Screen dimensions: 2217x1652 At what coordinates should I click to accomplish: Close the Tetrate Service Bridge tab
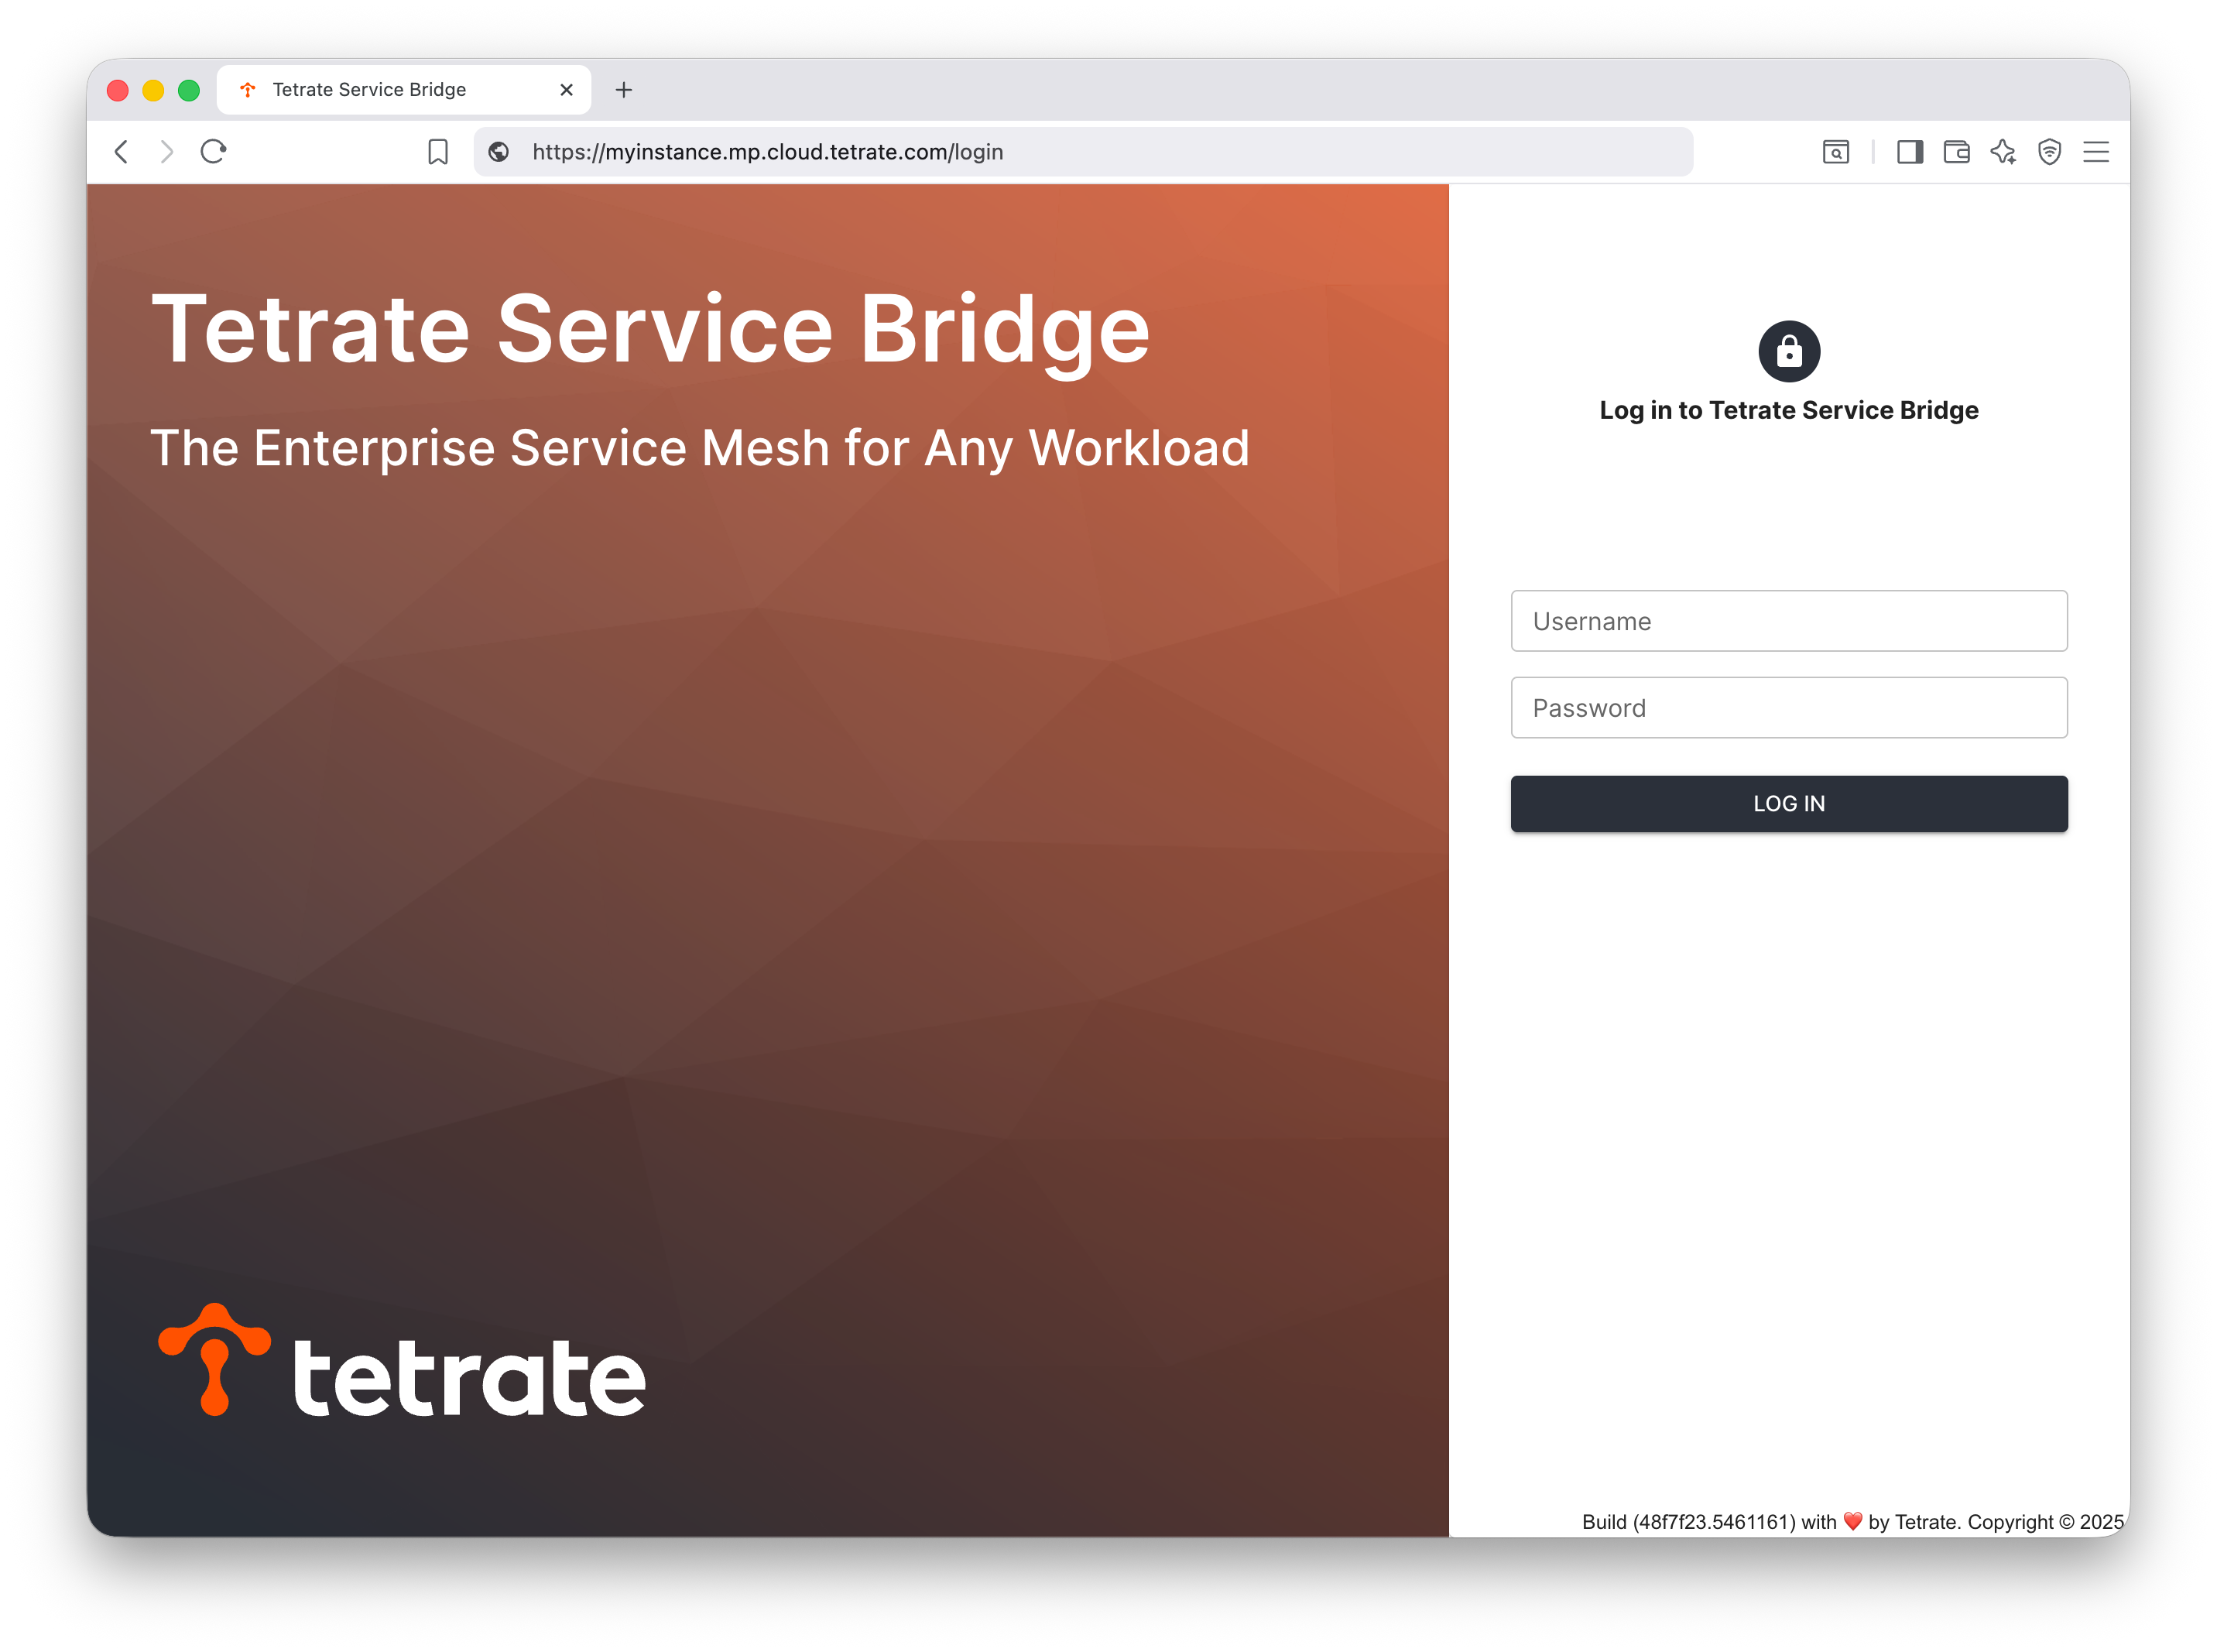567,90
